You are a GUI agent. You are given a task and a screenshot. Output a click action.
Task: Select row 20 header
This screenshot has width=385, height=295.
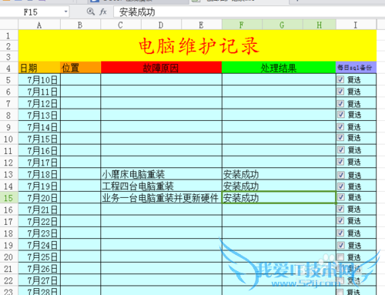[8, 257]
